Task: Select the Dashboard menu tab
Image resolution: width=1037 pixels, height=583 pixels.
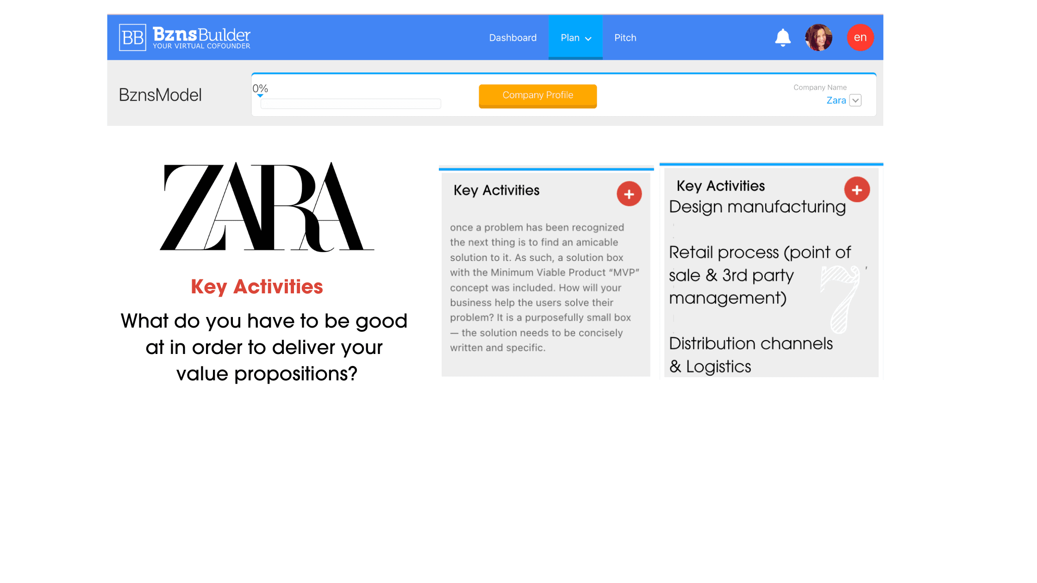Action: tap(512, 38)
